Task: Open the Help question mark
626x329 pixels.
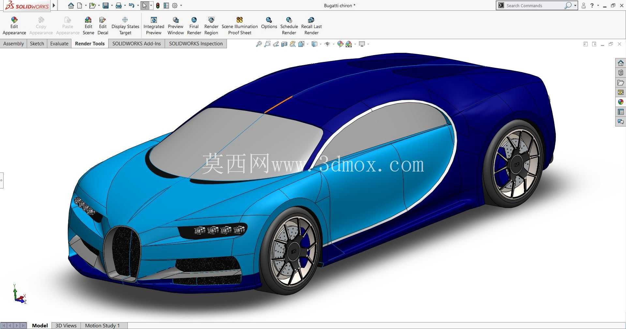Action: pos(592,6)
